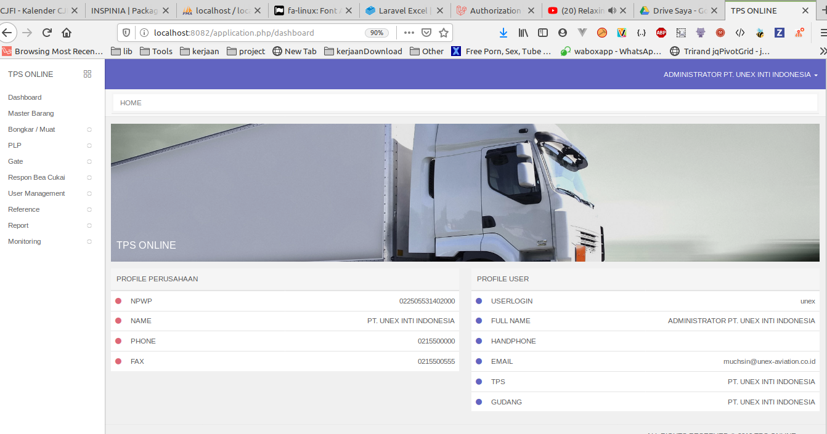Screen dimensions: 827x434
Task: Open the Library bookshelf icon
Action: click(x=523, y=33)
